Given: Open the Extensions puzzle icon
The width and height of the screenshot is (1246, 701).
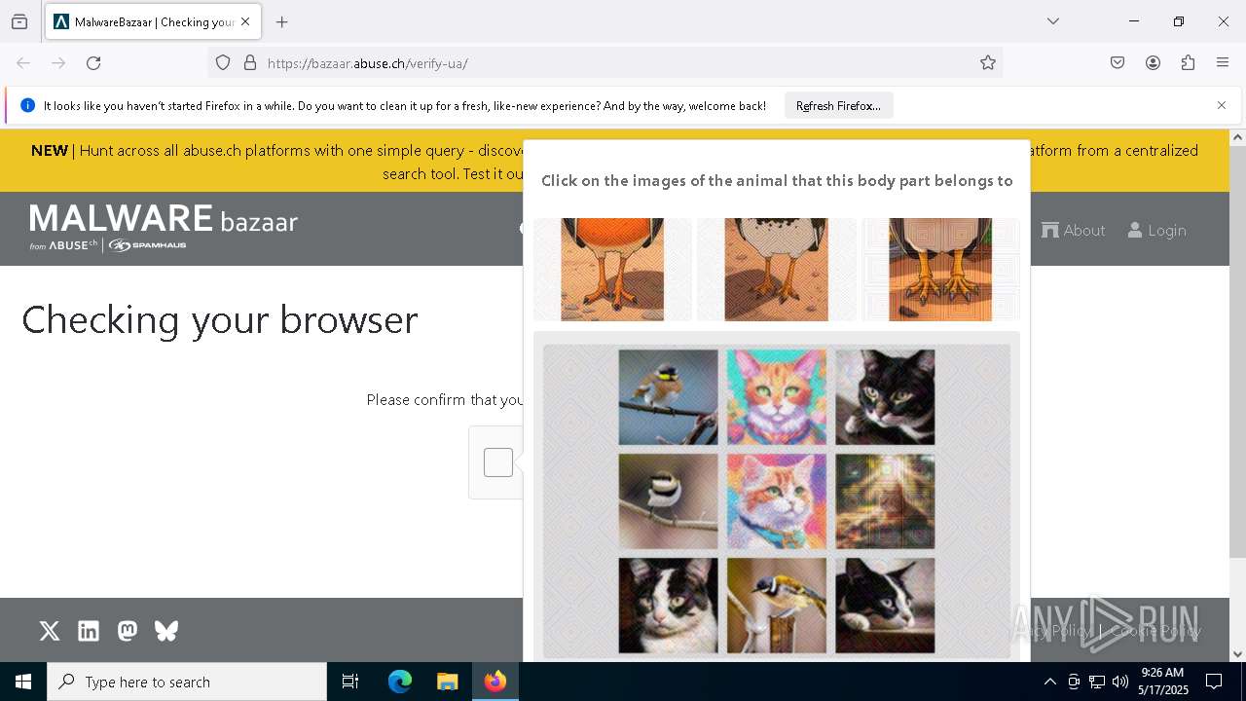Looking at the screenshot, I should 1188,63.
